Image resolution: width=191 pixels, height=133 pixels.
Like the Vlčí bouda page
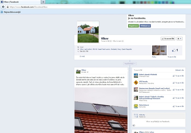(x=178, y=83)
